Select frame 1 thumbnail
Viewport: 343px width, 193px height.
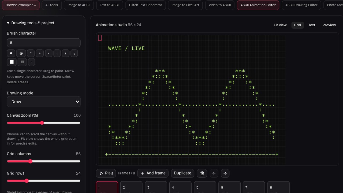(x=107, y=187)
